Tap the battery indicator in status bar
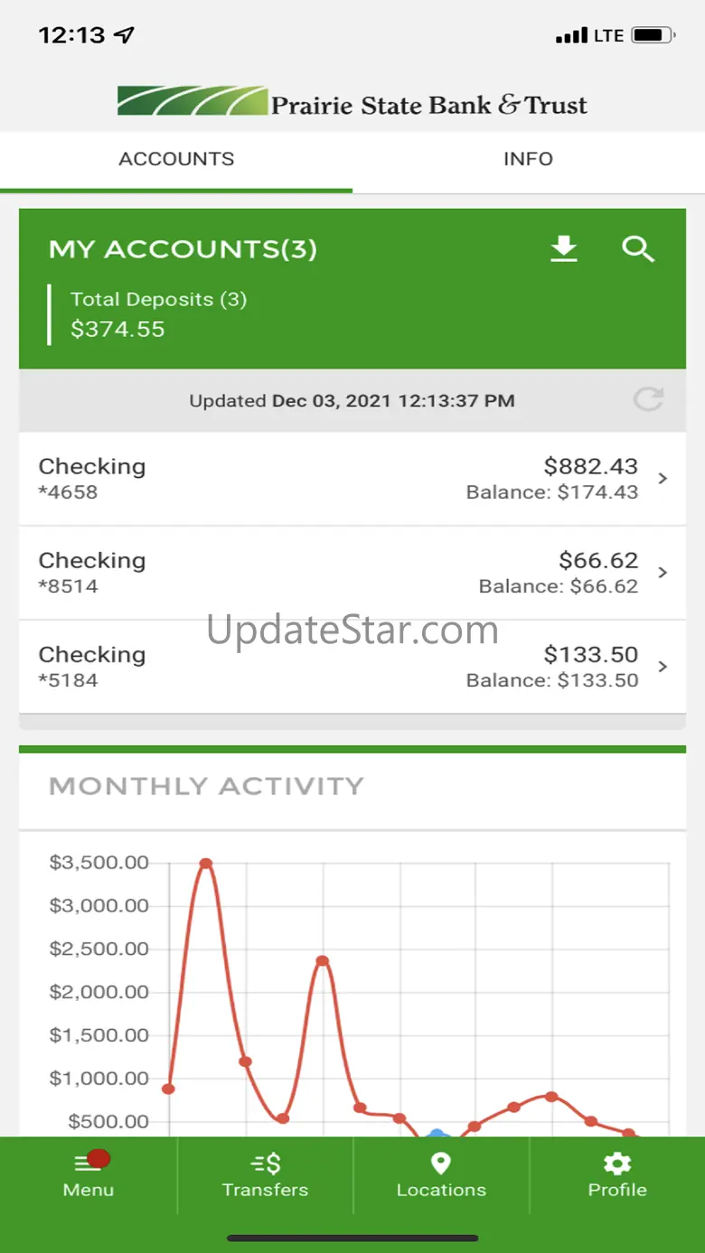 pos(652,36)
